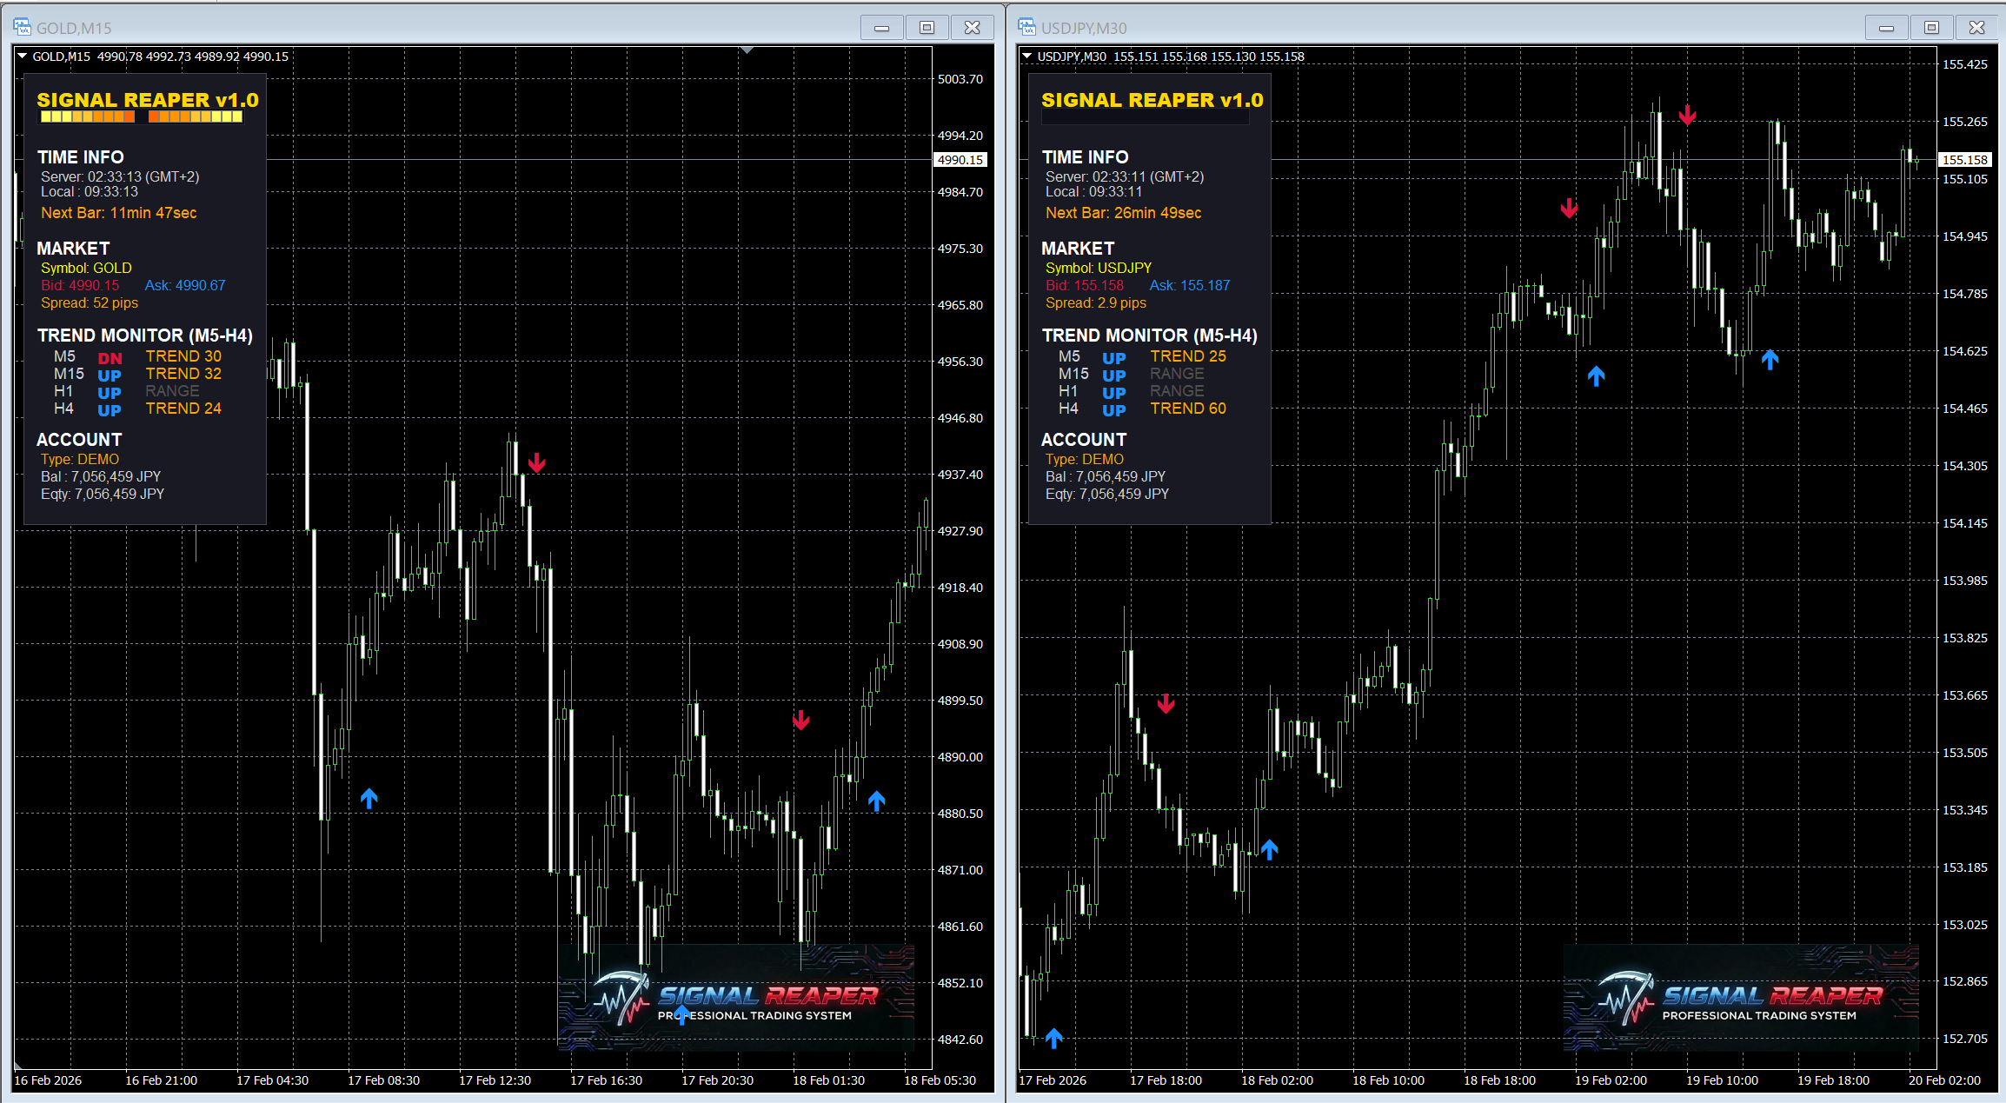Click blue buy arrow near 4880.50 after 08:30 on GOLD
Screen dimensions: 2006x1103
tap(369, 798)
